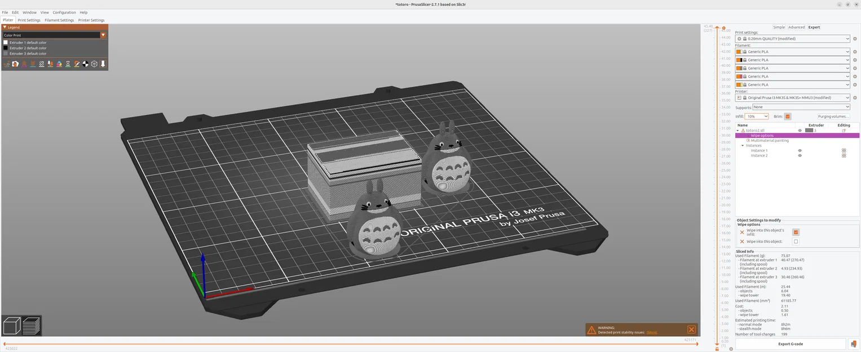The width and height of the screenshot is (861, 352).
Task: Collapse the totoro2.stl tree node
Action: tap(738, 131)
